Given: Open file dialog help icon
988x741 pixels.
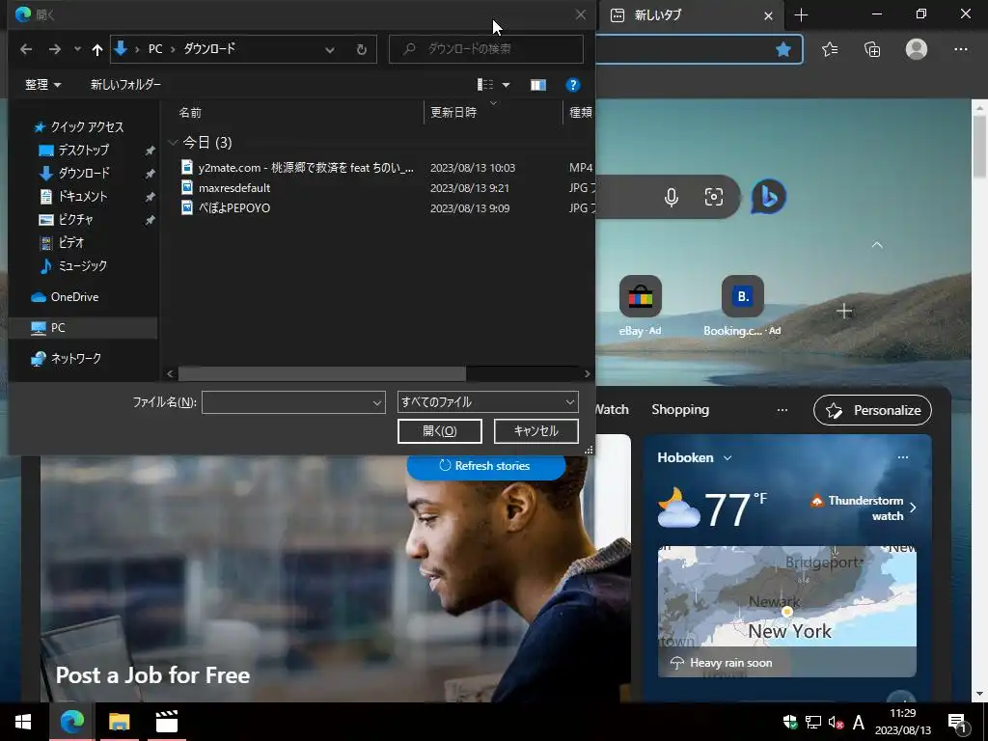Looking at the screenshot, I should (x=572, y=85).
